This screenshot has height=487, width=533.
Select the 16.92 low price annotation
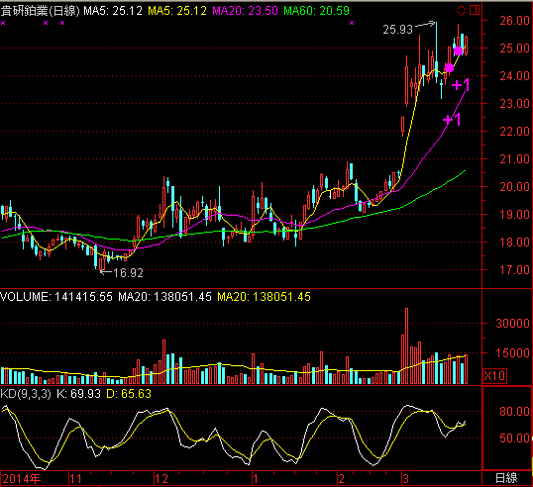[128, 273]
